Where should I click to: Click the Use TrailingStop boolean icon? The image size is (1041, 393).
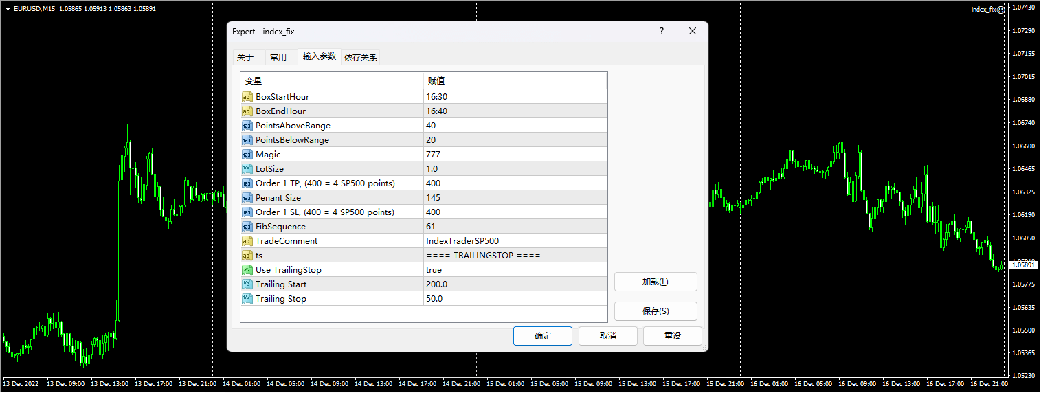(247, 270)
